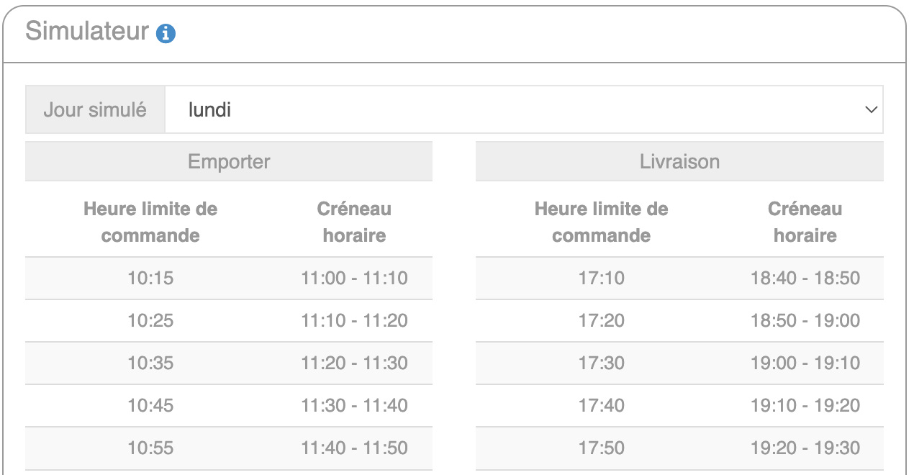Click the Simulateur panel title
Viewport: 914px width, 475px height.
coord(87,32)
